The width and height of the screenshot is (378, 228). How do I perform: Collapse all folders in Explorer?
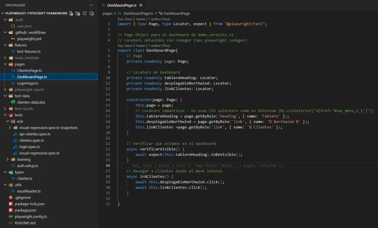pyautogui.click(x=92, y=13)
